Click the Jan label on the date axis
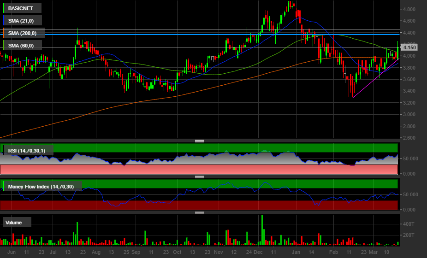Viewport: 427px width, 258px height. click(x=296, y=252)
